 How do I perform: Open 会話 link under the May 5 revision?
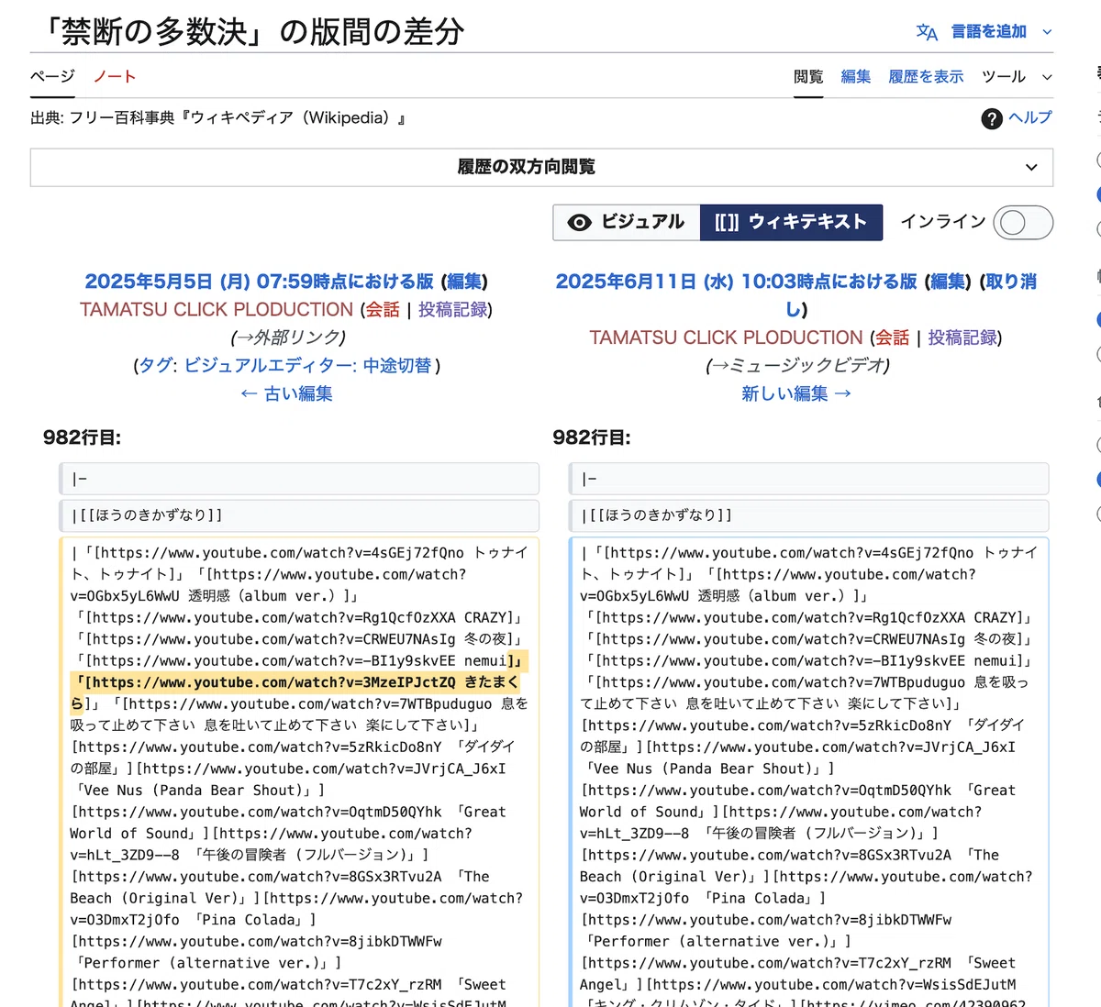coord(383,310)
